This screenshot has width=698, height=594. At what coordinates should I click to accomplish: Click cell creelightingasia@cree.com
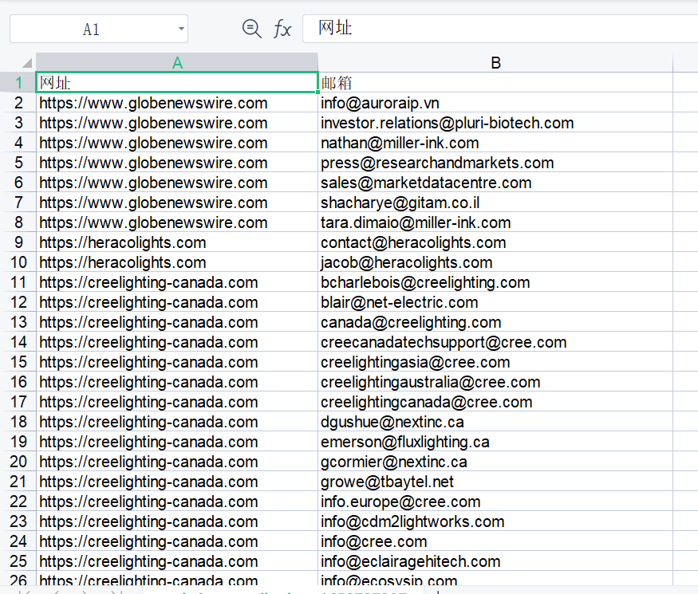point(495,362)
